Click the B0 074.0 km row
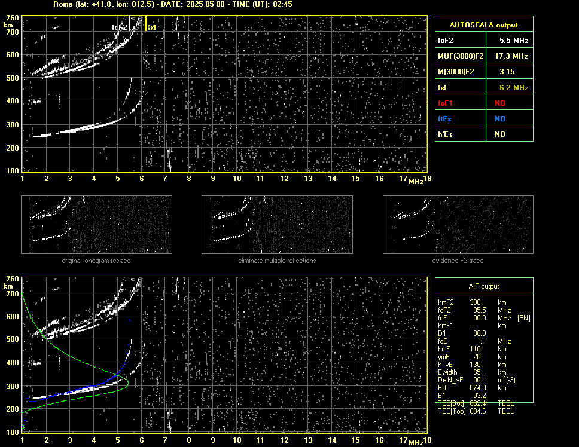The image size is (579, 447). click(x=472, y=388)
